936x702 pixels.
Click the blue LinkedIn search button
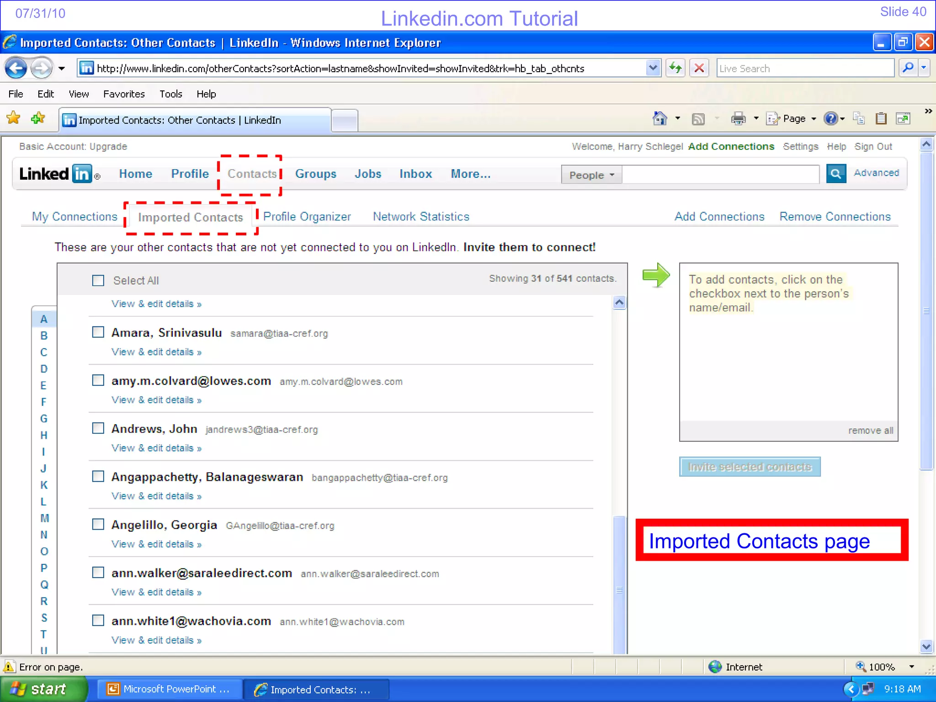[836, 174]
